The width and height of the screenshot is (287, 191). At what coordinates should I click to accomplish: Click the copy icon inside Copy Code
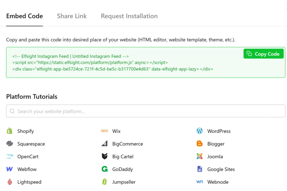click(x=249, y=54)
